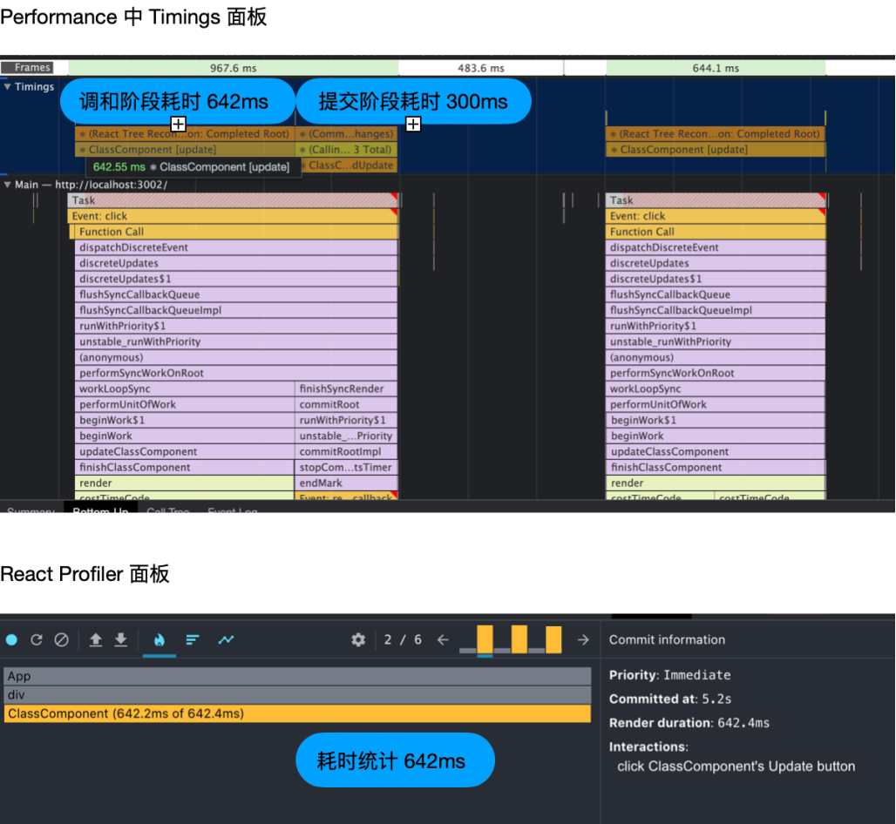Image resolution: width=896 pixels, height=824 pixels.
Task: Go to the next commit arrow
Action: (583, 639)
